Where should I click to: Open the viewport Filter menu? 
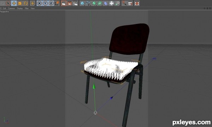(26, 8)
